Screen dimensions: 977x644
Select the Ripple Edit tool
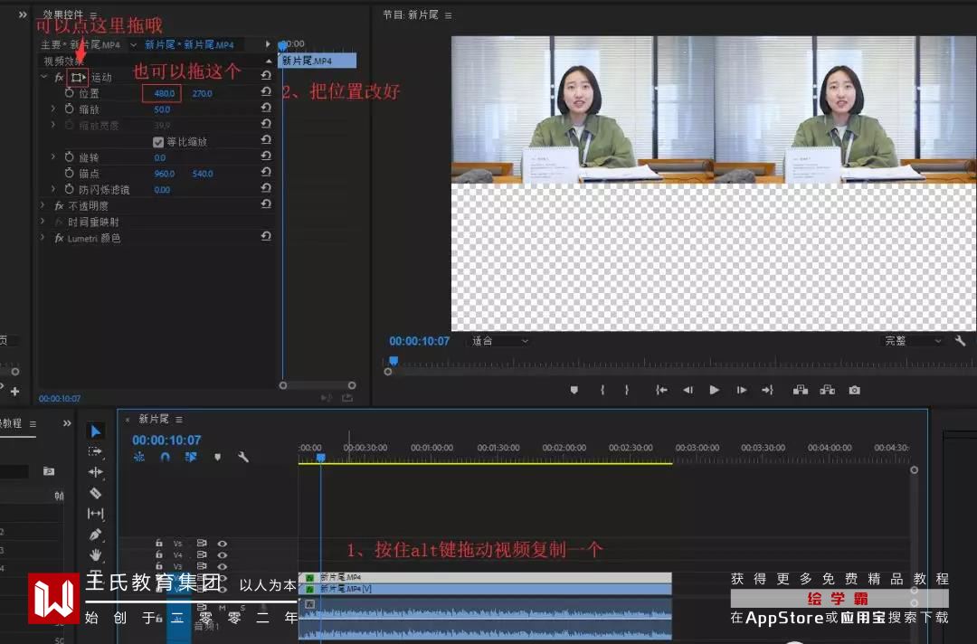click(x=95, y=472)
